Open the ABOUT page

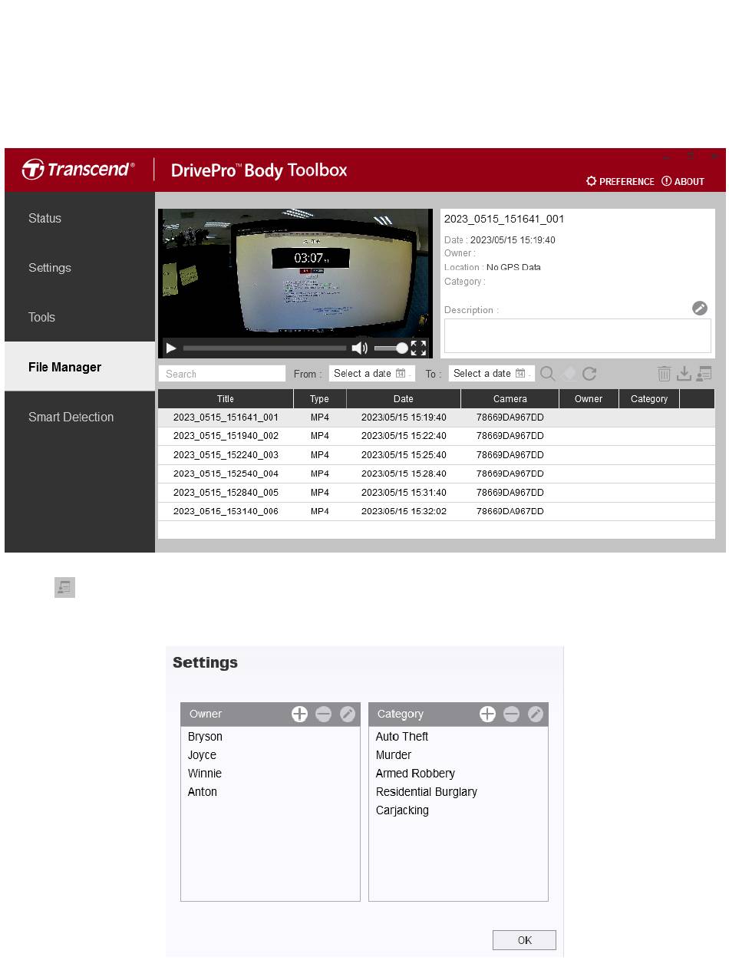683,182
